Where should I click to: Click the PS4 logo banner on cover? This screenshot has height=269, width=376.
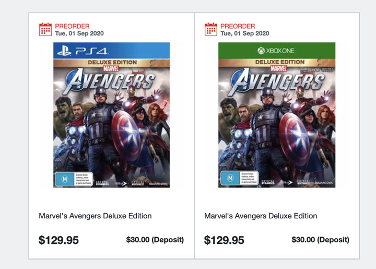coord(111,51)
